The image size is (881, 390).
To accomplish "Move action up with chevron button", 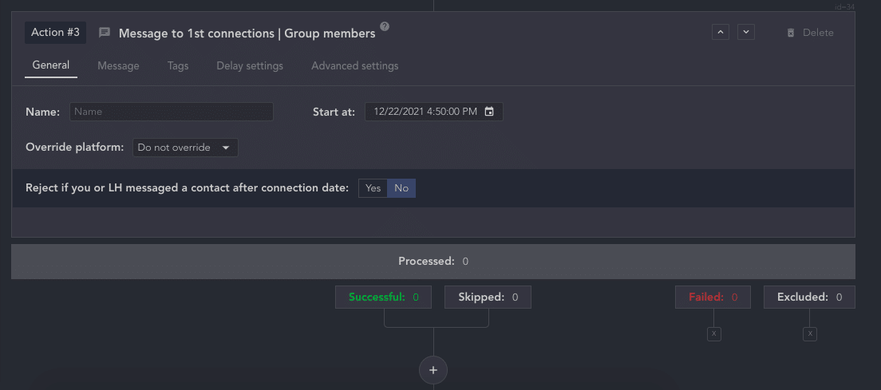I will [720, 33].
